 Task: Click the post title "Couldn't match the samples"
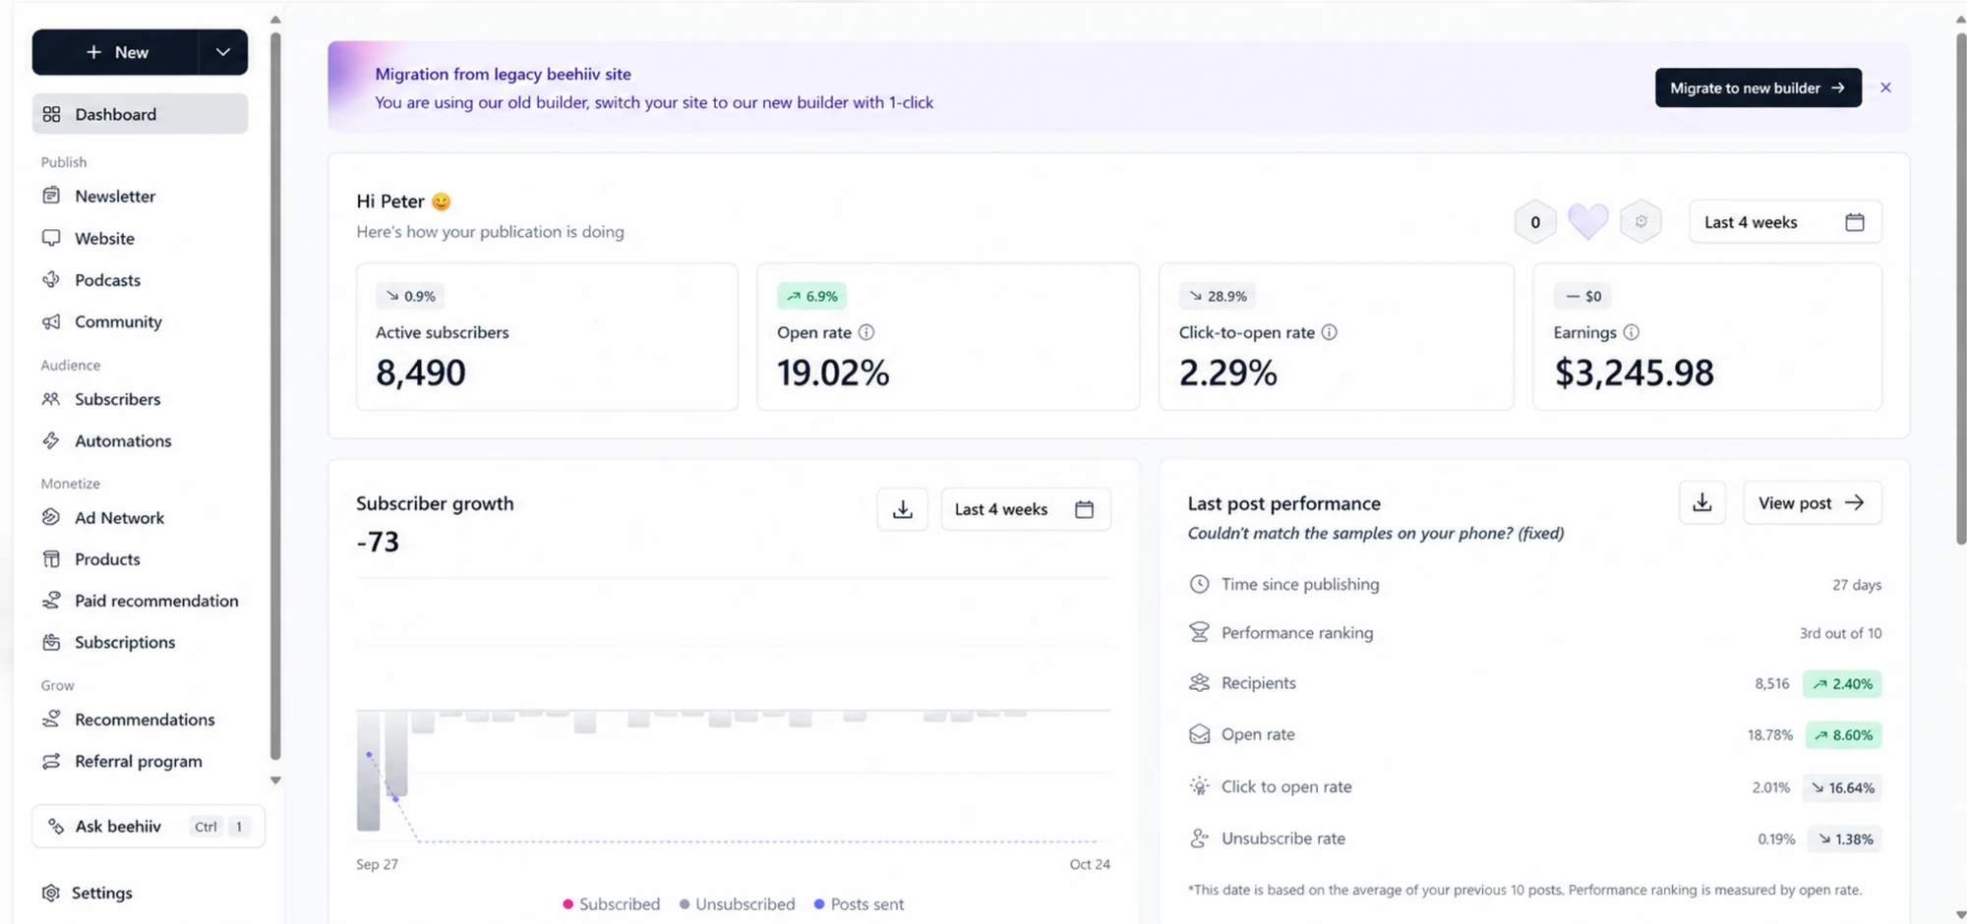(x=1376, y=533)
